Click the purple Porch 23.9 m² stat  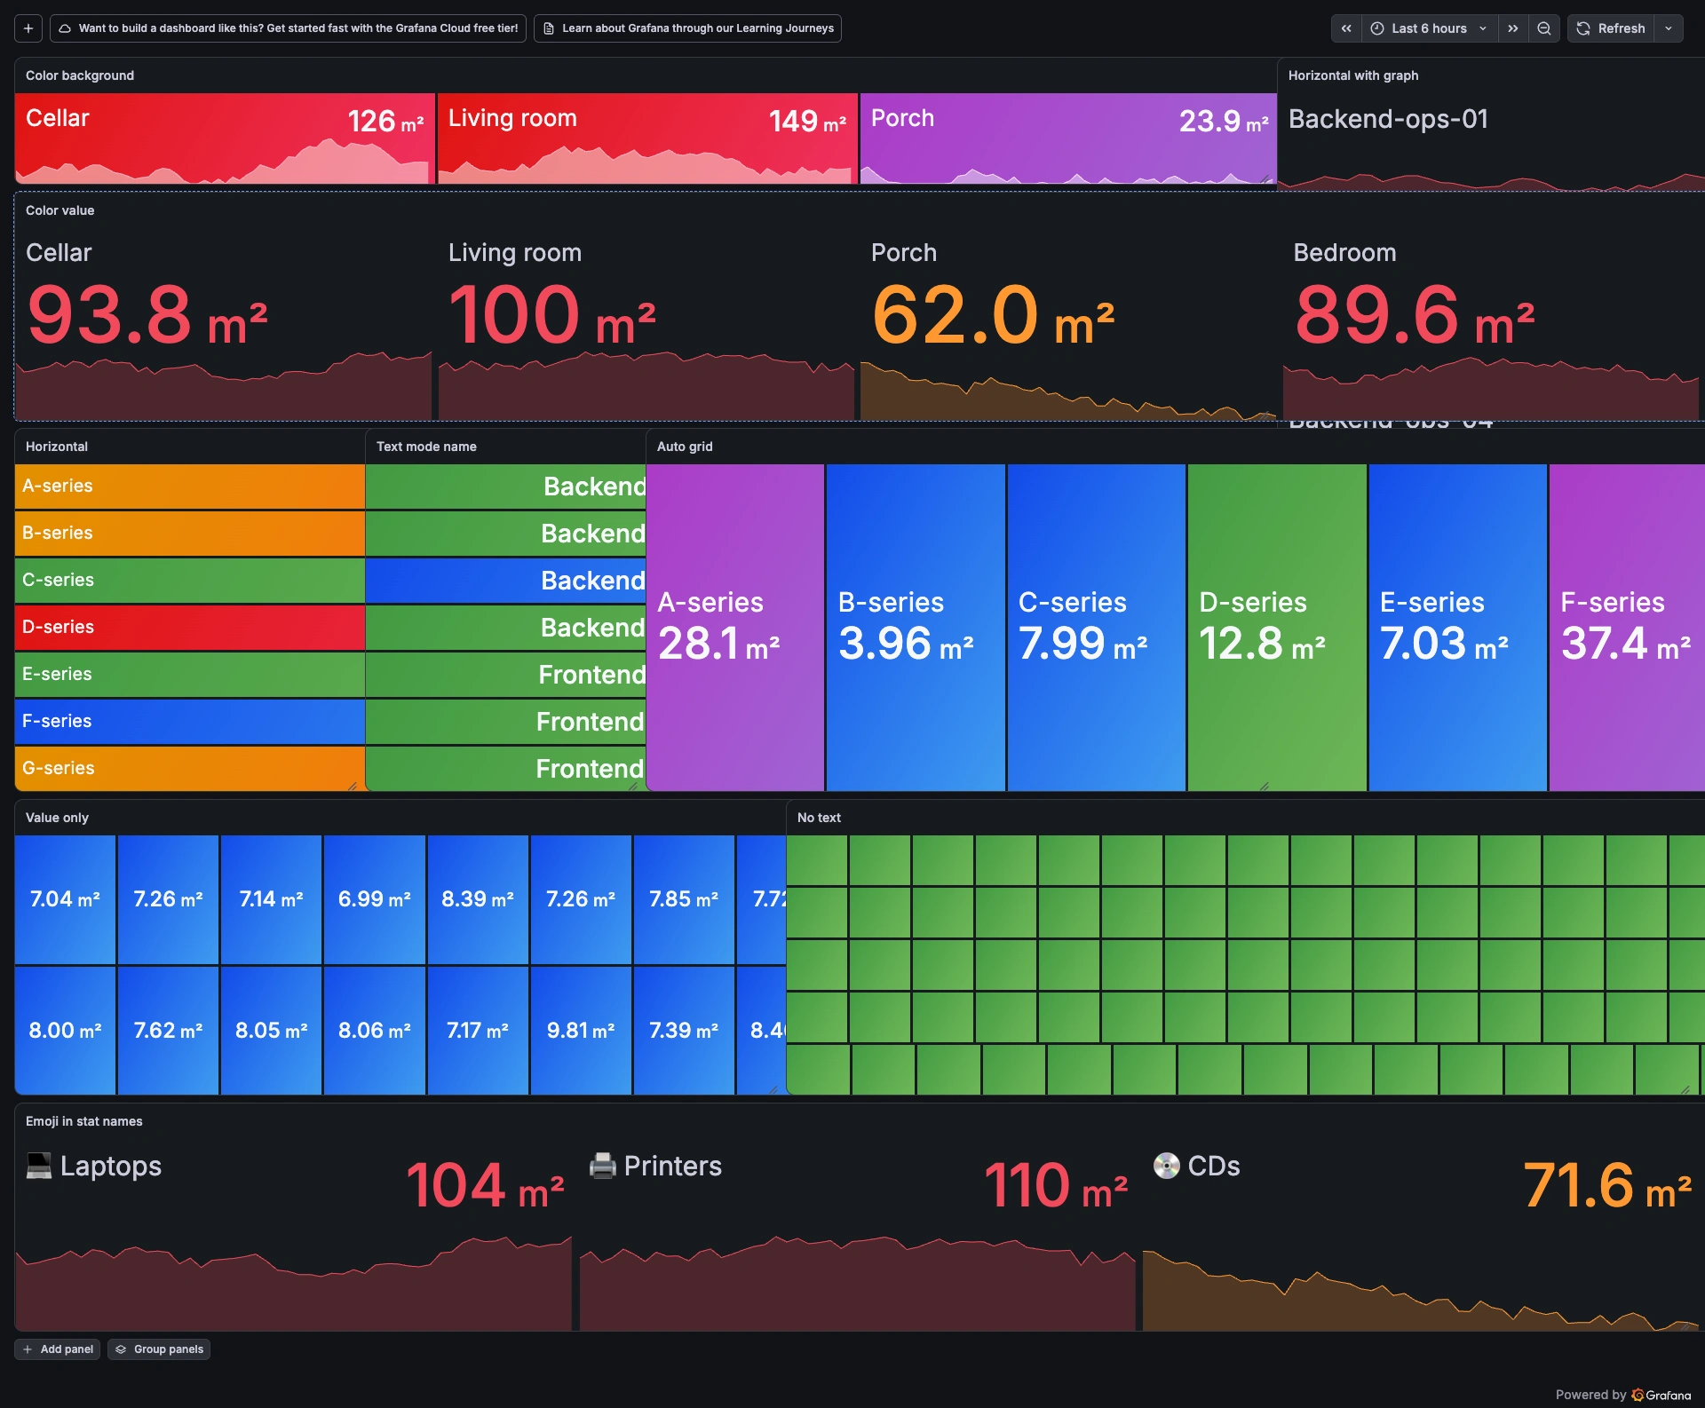click(1068, 138)
